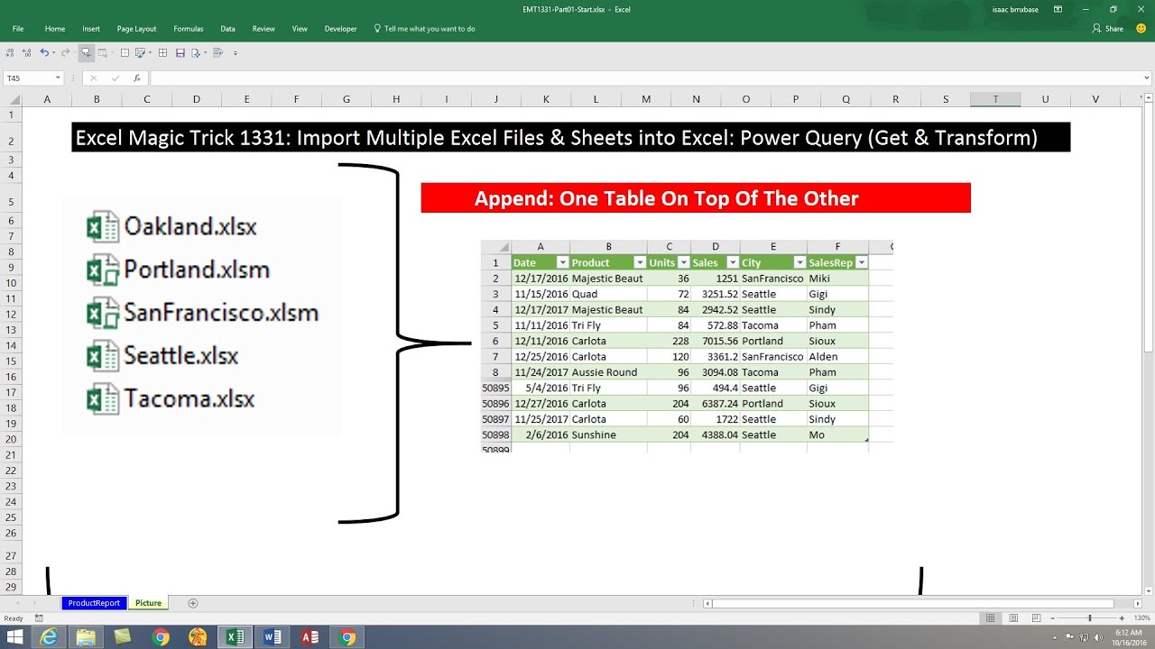The height and width of the screenshot is (649, 1155).
Task: Open the View ribbon tab
Action: pyautogui.click(x=300, y=29)
